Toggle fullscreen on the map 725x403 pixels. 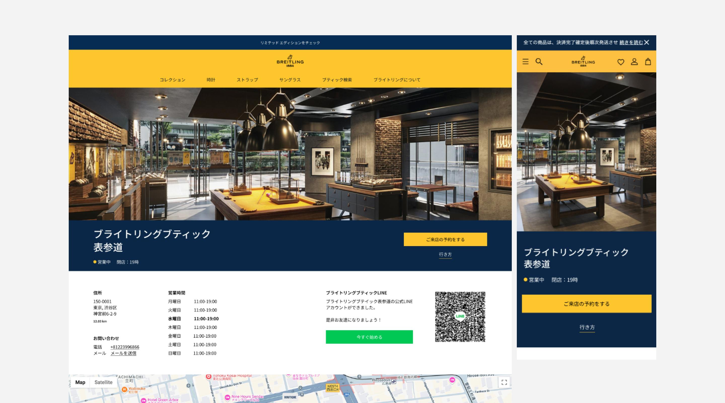(x=504, y=382)
